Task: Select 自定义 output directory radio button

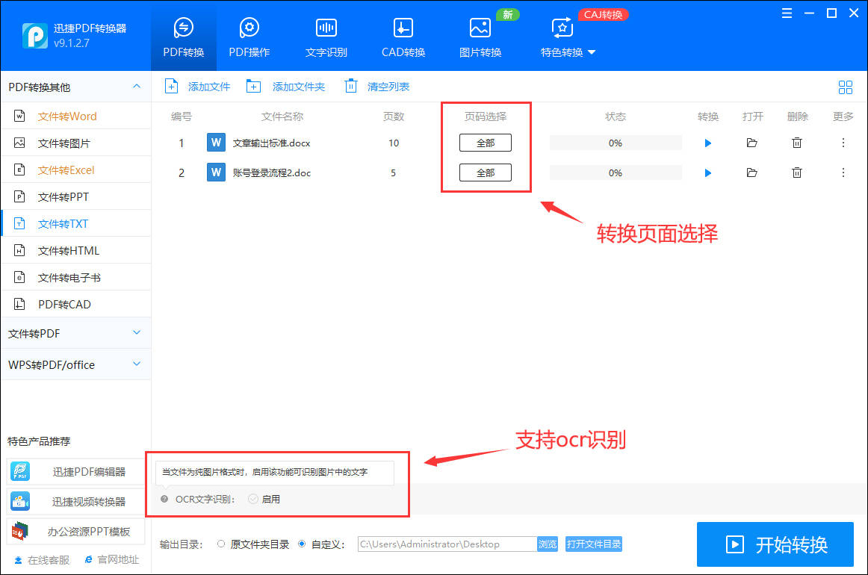Action: pos(302,544)
